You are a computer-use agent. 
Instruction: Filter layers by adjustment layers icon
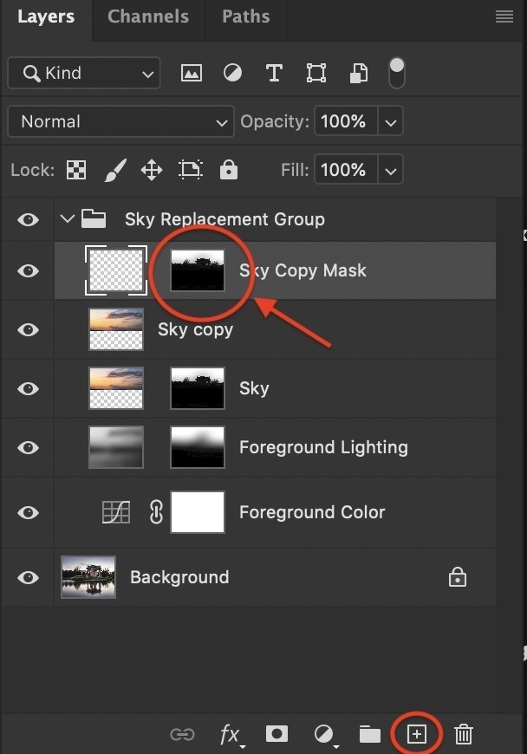coord(232,74)
